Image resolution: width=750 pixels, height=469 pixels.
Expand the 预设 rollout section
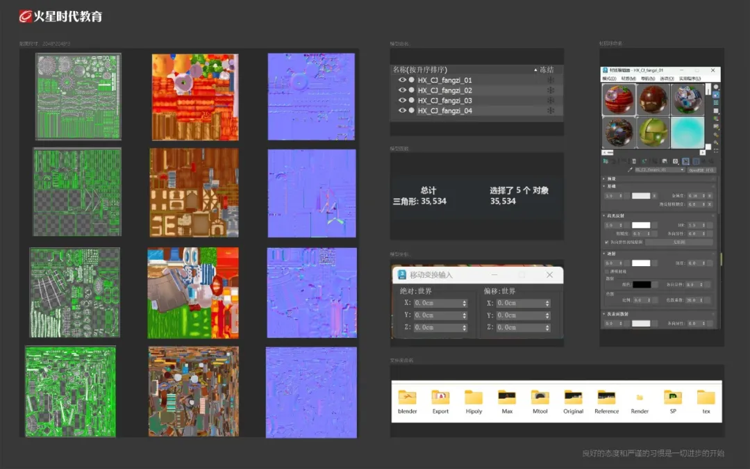(611, 179)
